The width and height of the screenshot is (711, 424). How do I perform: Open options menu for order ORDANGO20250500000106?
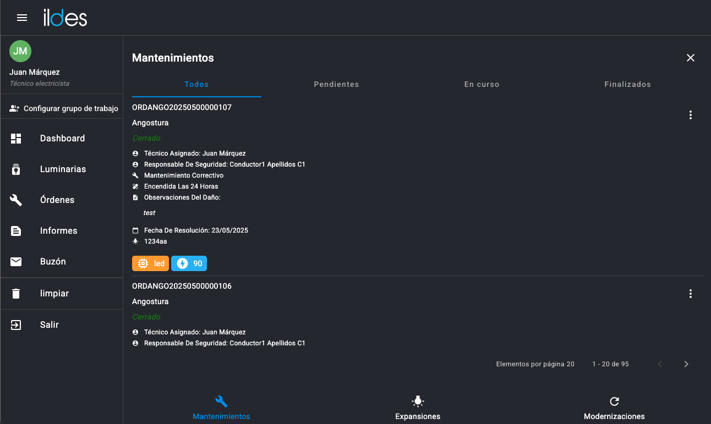pos(690,294)
